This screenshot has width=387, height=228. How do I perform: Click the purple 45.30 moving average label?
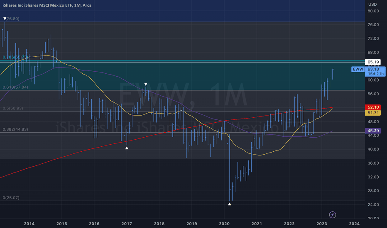(x=373, y=131)
